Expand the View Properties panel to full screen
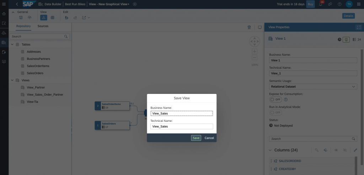 pos(359,27)
